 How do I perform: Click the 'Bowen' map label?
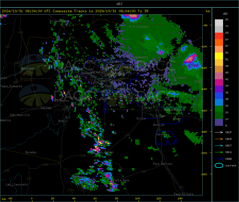177,119
